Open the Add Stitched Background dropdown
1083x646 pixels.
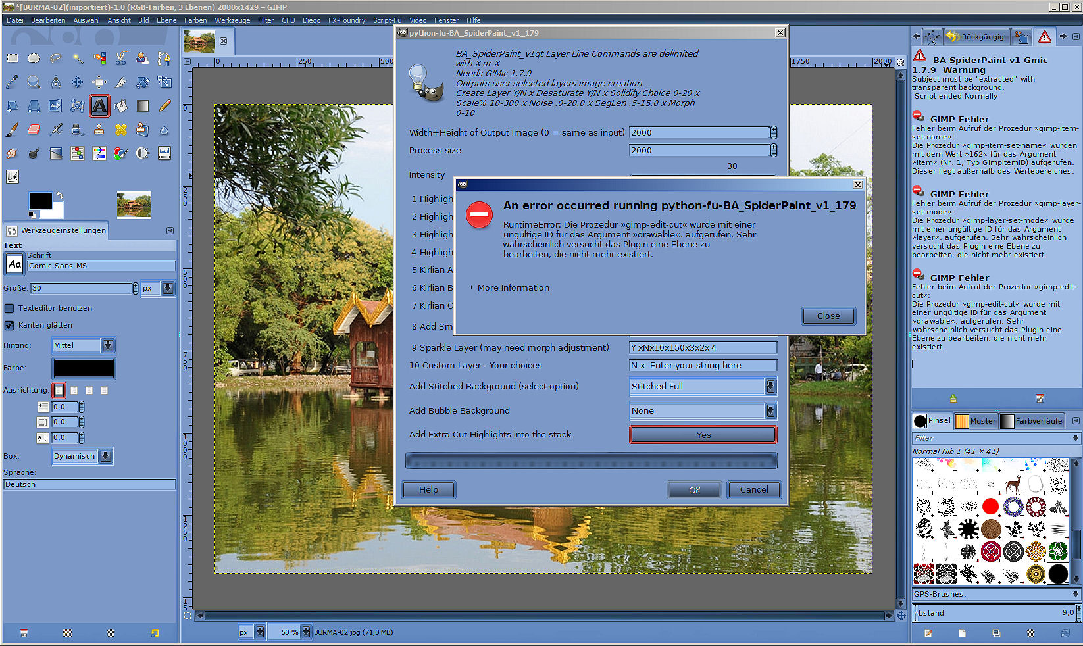click(703, 386)
